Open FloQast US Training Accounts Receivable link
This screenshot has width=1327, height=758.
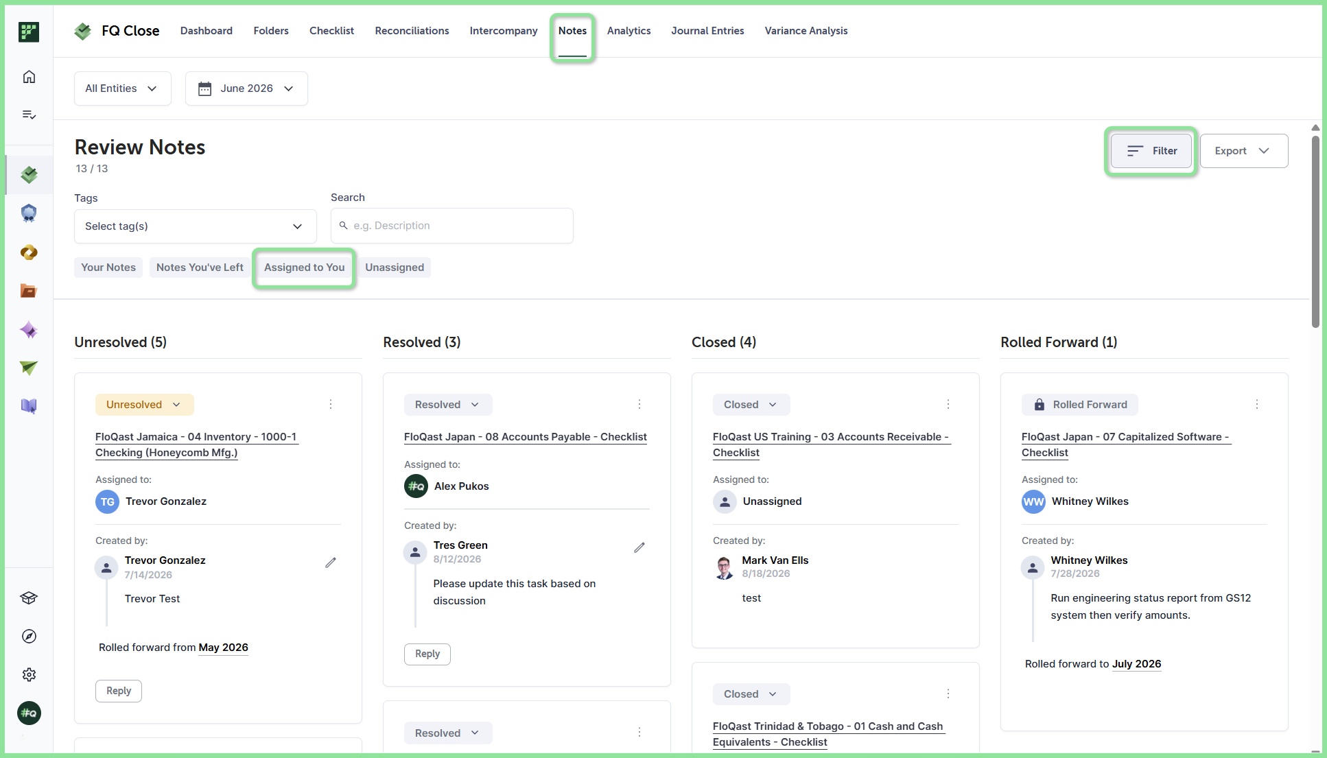832,445
